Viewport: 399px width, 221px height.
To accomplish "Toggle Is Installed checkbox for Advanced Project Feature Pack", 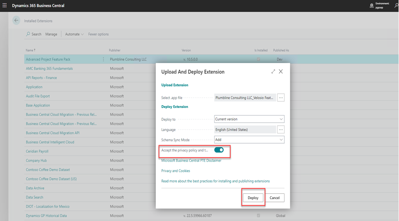I will [x=258, y=59].
